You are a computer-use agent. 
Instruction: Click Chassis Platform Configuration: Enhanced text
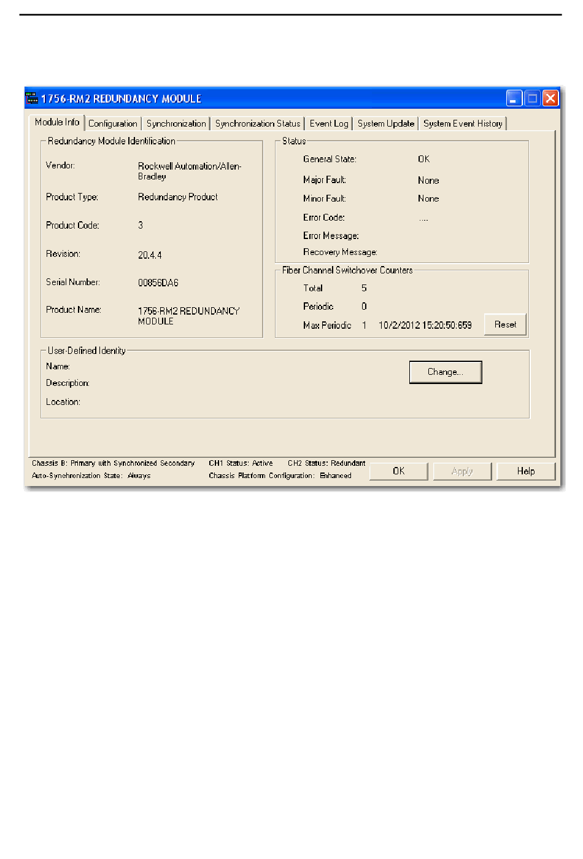point(280,476)
